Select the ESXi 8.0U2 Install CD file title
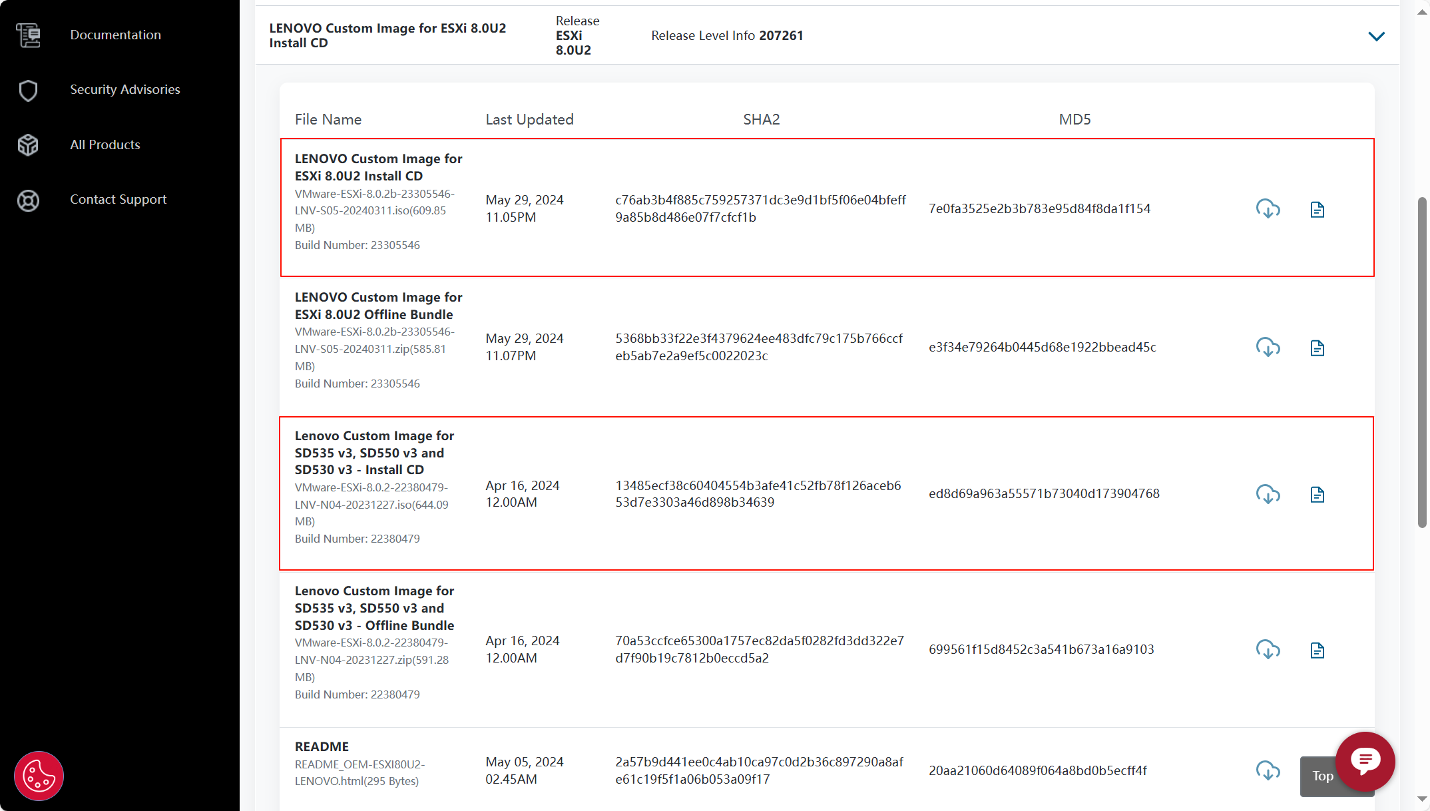Screen dimensions: 1430x811 (378, 167)
